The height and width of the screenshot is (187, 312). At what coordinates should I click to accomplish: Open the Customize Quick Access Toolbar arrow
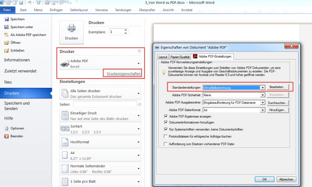click(70, 3)
